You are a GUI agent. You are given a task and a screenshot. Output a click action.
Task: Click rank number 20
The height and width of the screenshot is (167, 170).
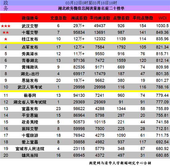[x=6, y=155]
